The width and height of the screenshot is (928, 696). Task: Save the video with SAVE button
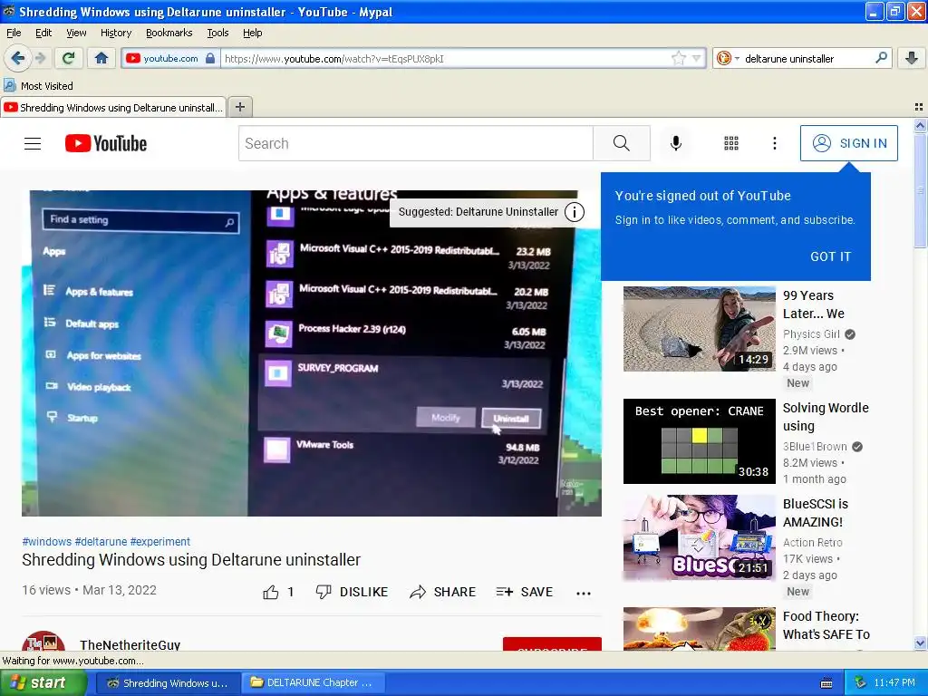[x=525, y=592]
